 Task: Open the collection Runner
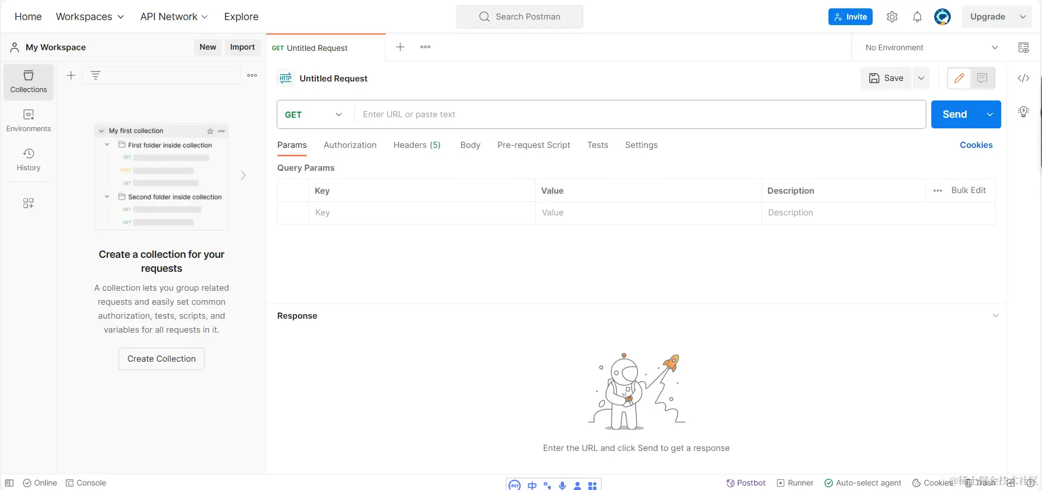795,483
